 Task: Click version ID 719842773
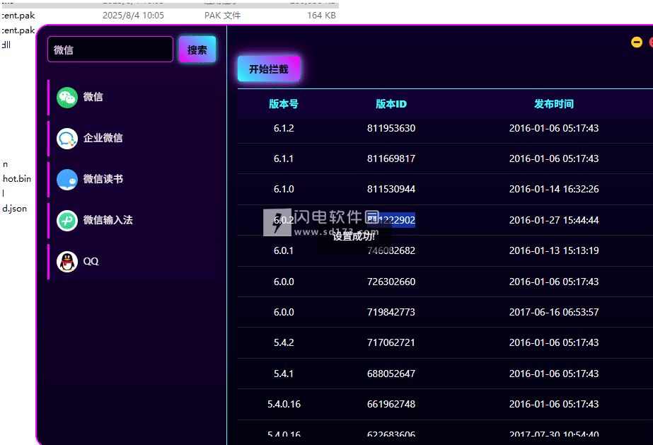tap(391, 312)
